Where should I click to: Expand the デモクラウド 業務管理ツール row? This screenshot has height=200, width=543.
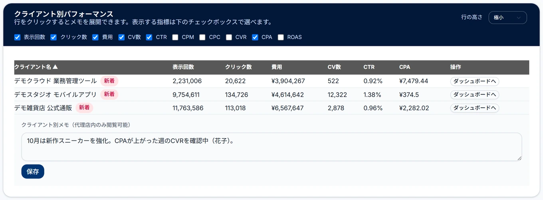tap(271, 81)
